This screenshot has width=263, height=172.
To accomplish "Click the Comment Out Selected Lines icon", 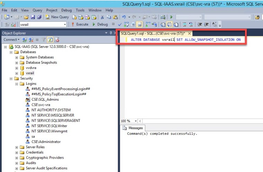I will click(x=184, y=24).
